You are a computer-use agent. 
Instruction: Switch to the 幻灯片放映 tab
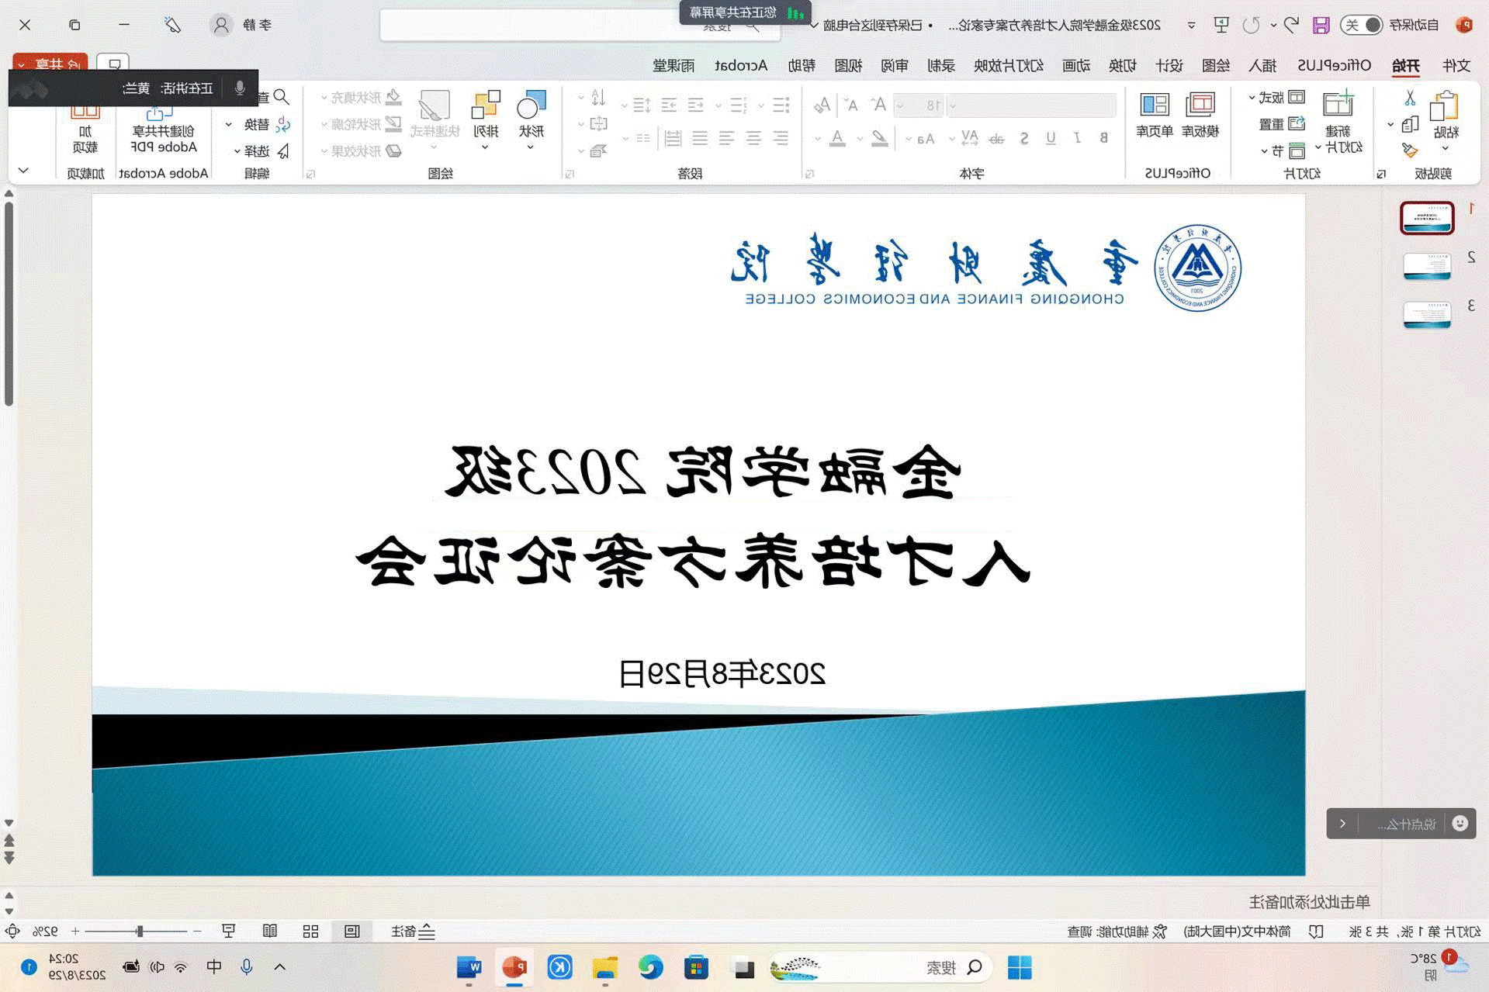pyautogui.click(x=1008, y=66)
